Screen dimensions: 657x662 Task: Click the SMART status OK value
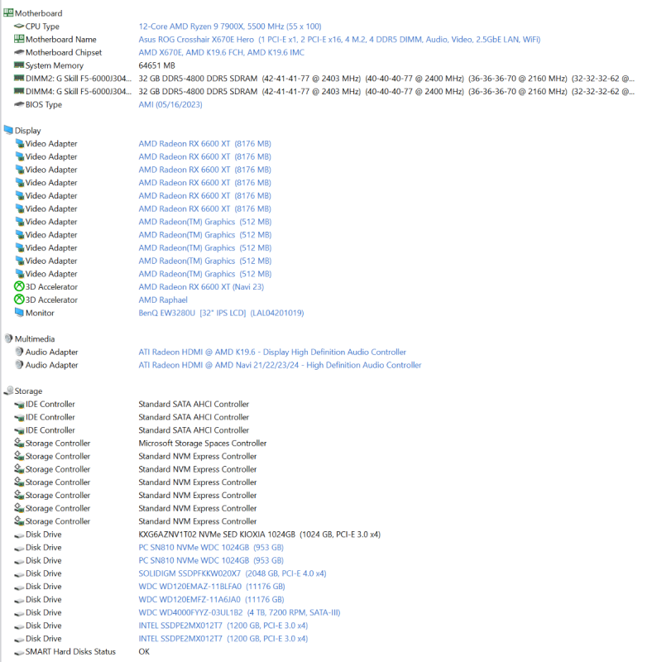[x=144, y=651]
